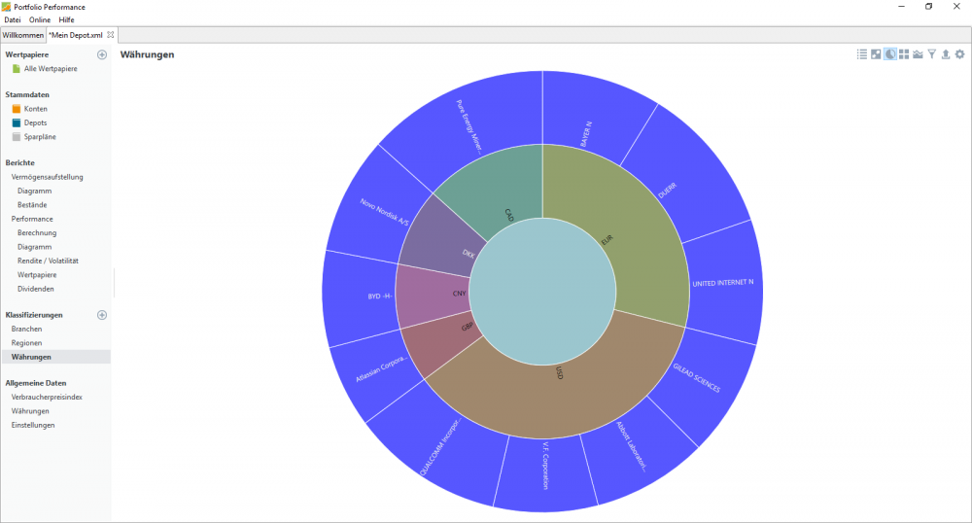Screen dimensions: 972x523
Task: Select the Mein Depot.xml tab
Action: coord(76,35)
